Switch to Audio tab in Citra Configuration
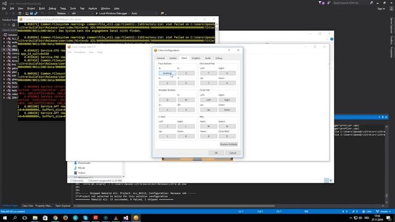 pyautogui.click(x=208, y=58)
